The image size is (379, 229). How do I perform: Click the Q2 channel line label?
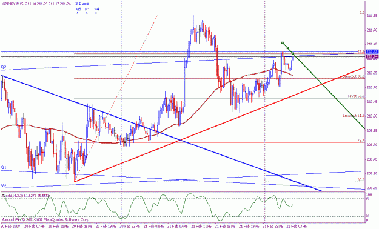pos(4,67)
